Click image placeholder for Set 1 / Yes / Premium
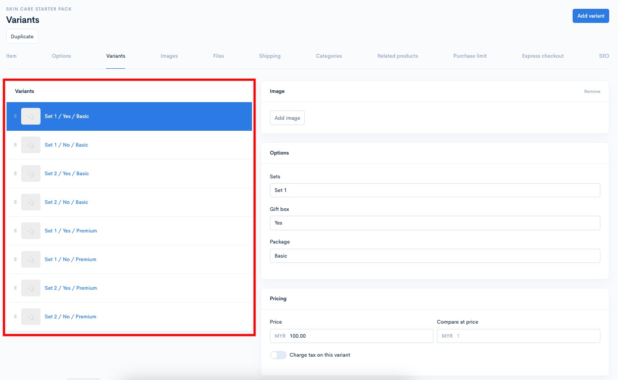This screenshot has width=618, height=380. (x=31, y=231)
